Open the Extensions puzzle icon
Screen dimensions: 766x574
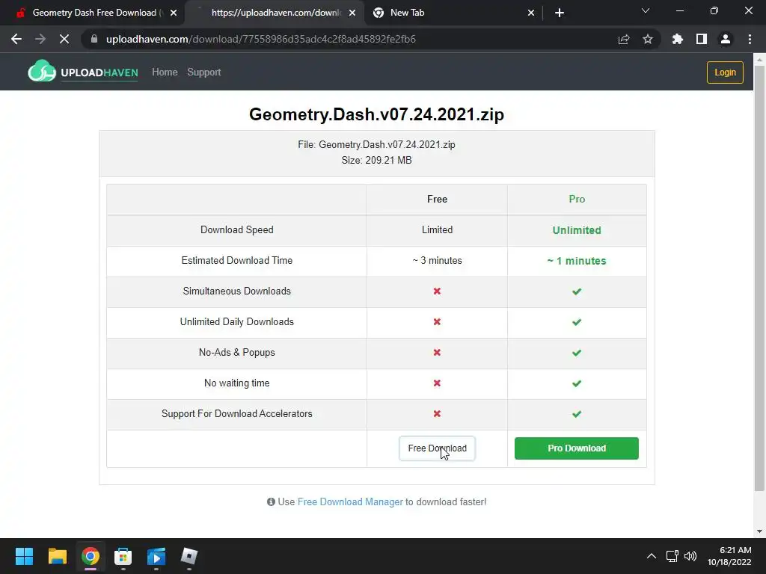678,39
